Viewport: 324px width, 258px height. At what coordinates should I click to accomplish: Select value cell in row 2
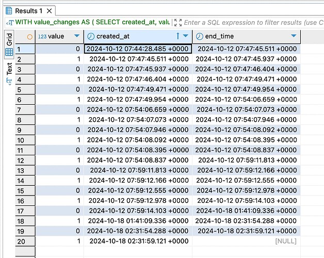click(59, 59)
